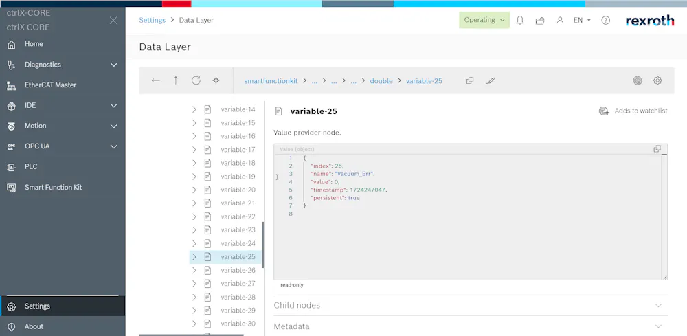Open the user account icon
Viewport: 687px width, 336px height.
560,20
